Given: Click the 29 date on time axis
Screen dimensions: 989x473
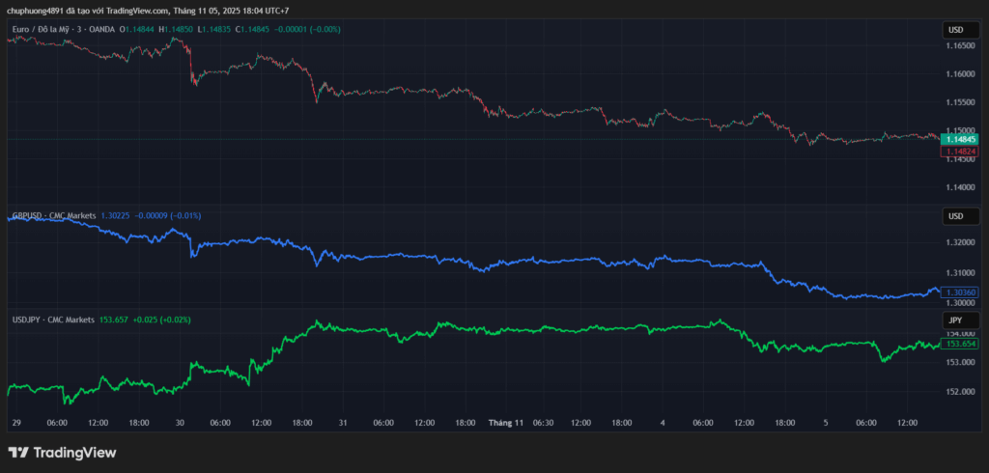Looking at the screenshot, I should click(x=16, y=423).
